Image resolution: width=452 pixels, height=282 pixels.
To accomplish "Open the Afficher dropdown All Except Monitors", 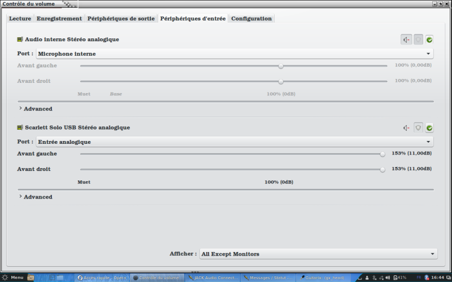I will (x=318, y=254).
